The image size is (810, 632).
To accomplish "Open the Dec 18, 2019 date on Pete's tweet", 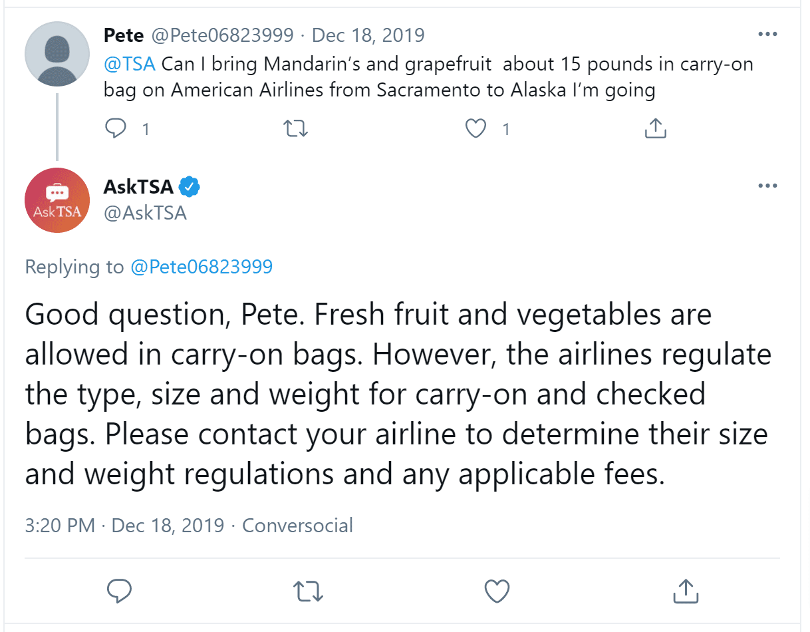I will point(368,34).
